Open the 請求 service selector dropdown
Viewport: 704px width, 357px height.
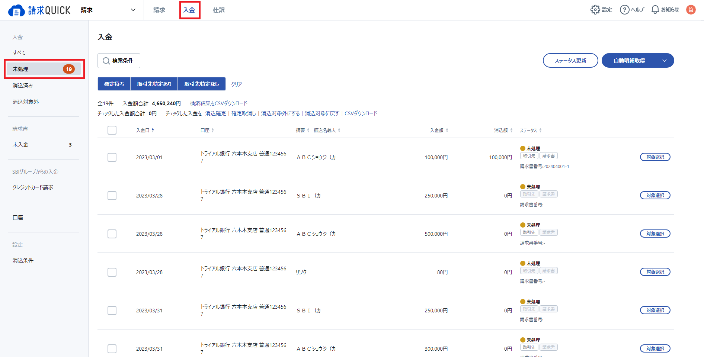pyautogui.click(x=108, y=10)
